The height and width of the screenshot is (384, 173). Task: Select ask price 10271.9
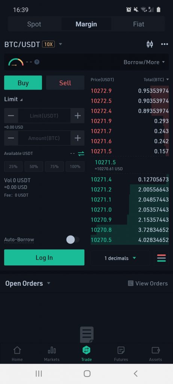(x=101, y=121)
